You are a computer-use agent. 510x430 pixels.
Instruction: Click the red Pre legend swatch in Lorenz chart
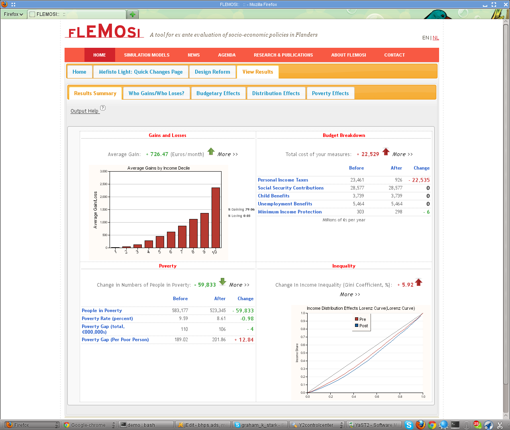[357, 319]
